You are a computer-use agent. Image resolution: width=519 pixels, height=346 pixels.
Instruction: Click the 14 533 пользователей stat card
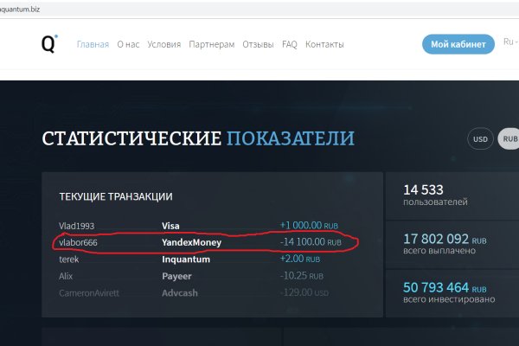click(x=452, y=195)
